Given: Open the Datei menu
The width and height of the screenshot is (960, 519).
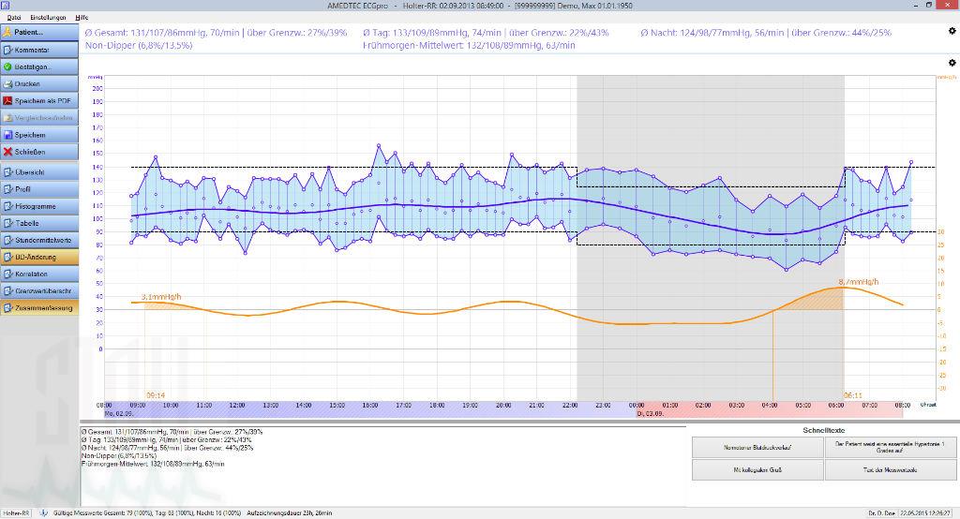Looking at the screenshot, I should 14,18.
